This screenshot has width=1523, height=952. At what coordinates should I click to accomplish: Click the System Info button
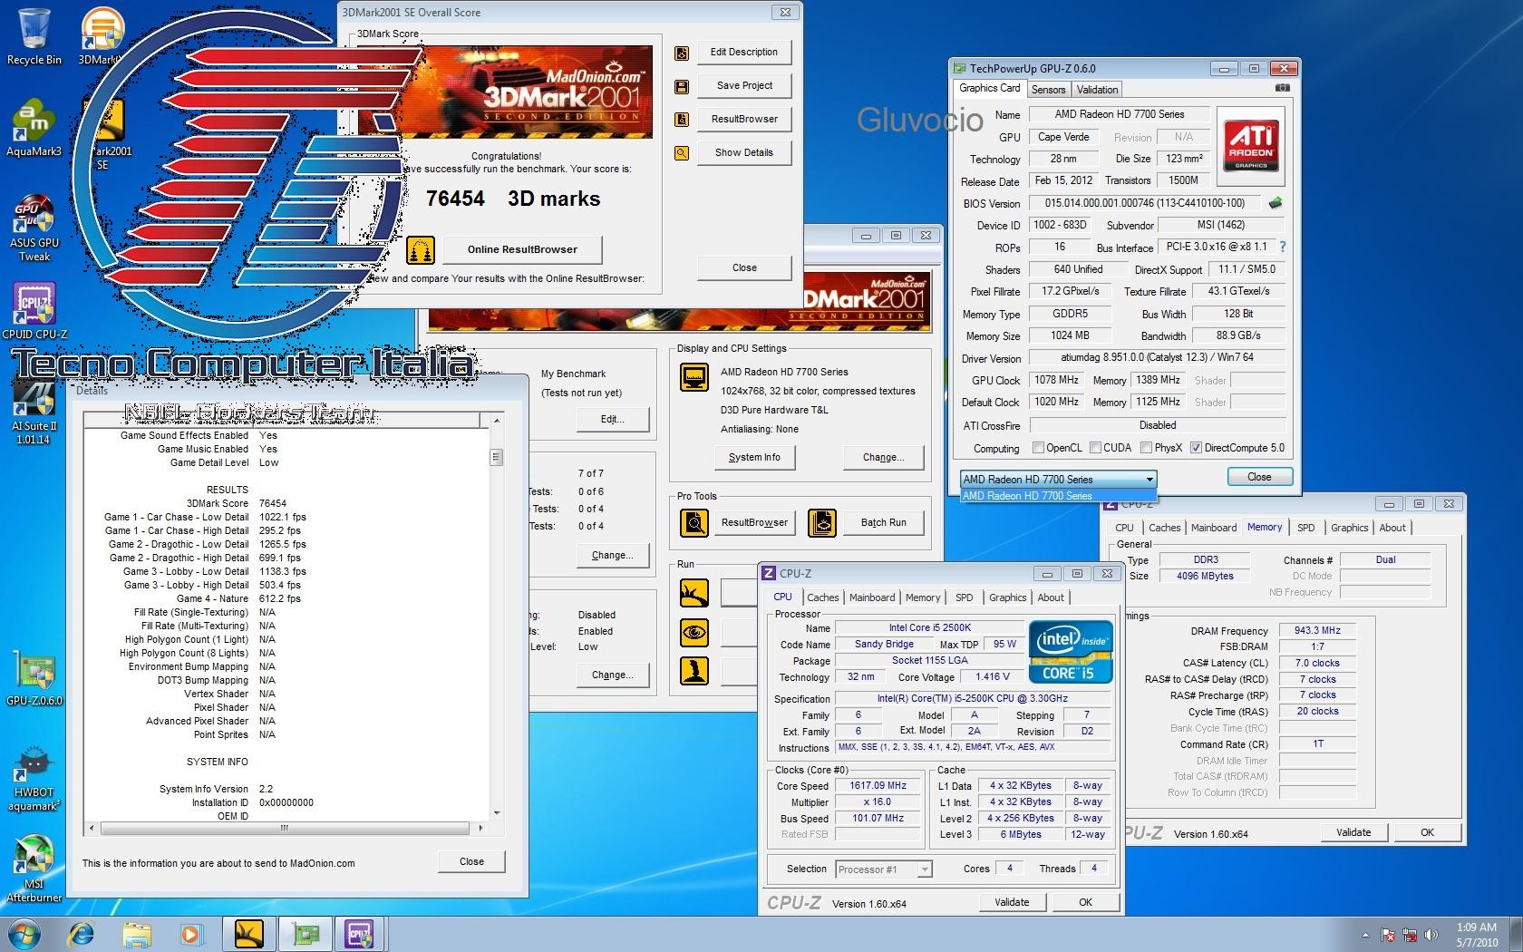tap(754, 457)
